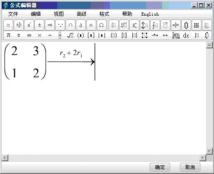
Task: Open the summation templates palette
Action: pos(145,25)
